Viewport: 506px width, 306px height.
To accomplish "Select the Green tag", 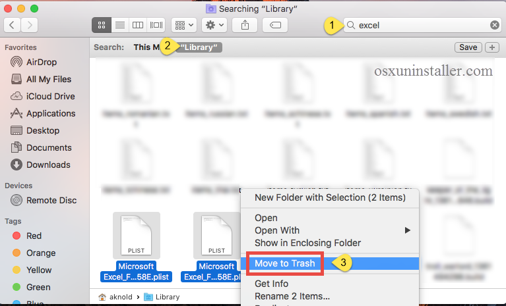I will click(x=38, y=287).
